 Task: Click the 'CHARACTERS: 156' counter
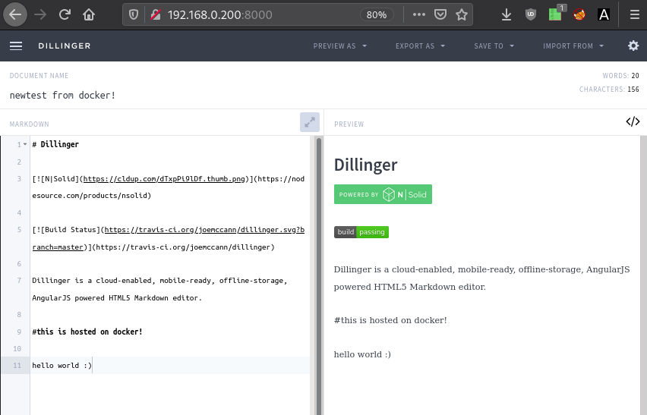pyautogui.click(x=609, y=90)
